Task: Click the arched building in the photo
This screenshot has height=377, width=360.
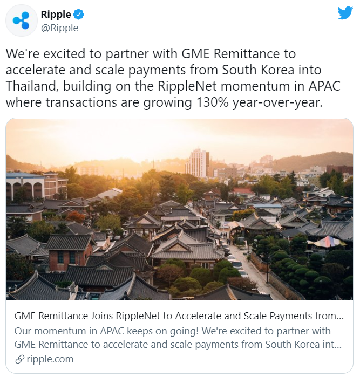Action: pyautogui.click(x=25, y=187)
